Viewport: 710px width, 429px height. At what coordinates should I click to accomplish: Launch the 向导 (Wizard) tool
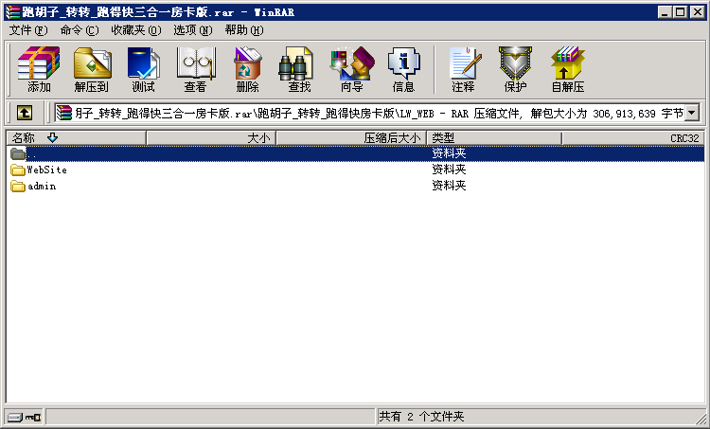(351, 69)
